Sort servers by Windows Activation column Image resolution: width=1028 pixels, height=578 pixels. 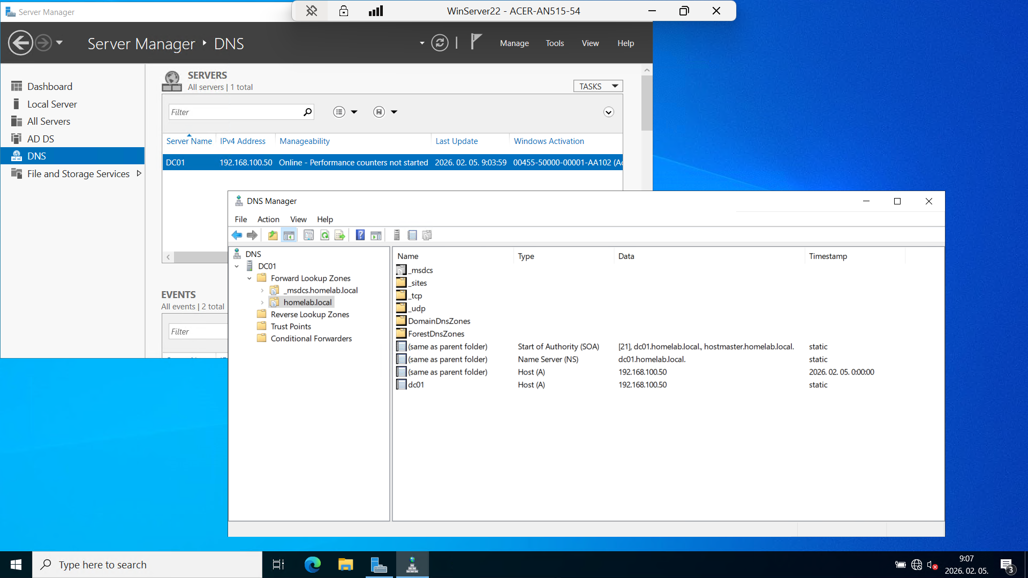point(548,141)
